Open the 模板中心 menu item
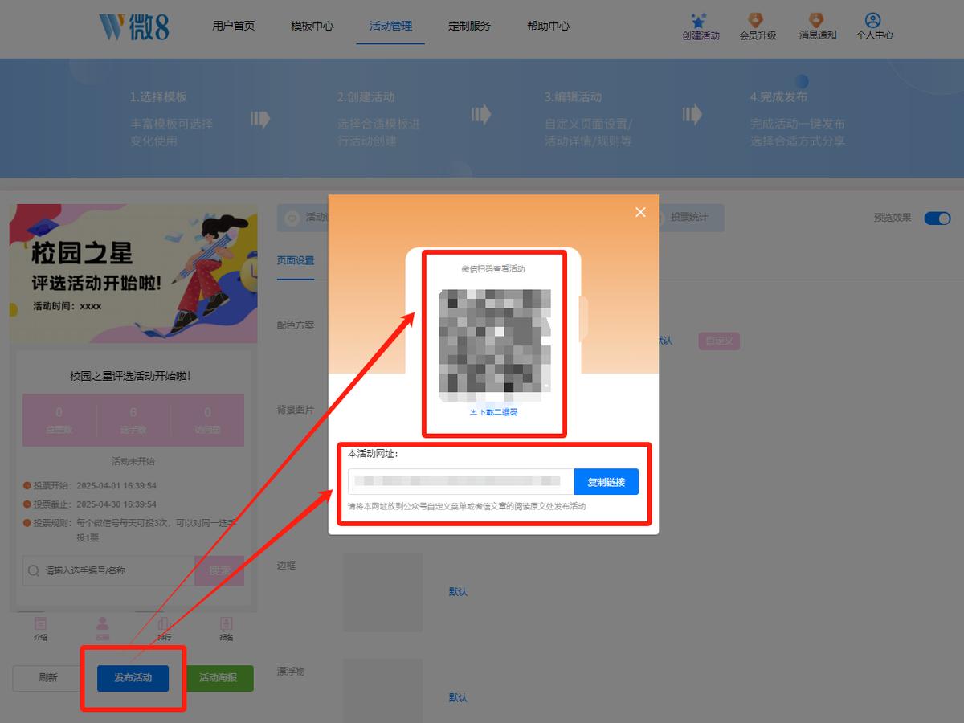This screenshot has height=723, width=964. coord(312,26)
